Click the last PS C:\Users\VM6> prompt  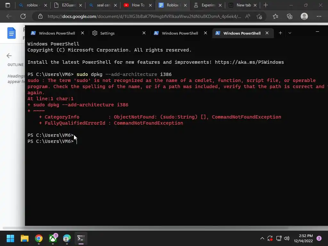tap(50, 141)
